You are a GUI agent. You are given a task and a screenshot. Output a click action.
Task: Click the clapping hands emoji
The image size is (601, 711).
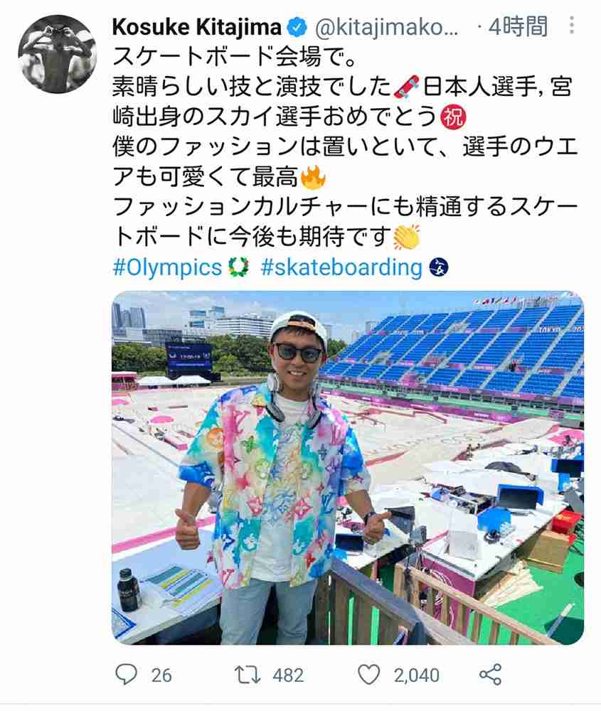(406, 237)
